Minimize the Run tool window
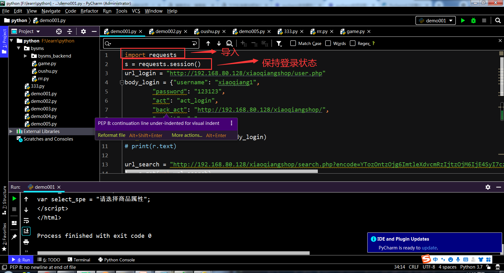 tap(499, 187)
